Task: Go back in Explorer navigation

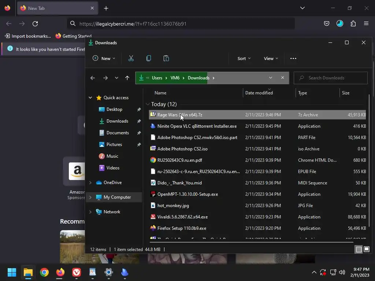Action: 93,78
